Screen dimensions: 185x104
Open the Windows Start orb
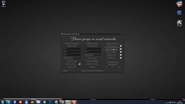click(2, 102)
